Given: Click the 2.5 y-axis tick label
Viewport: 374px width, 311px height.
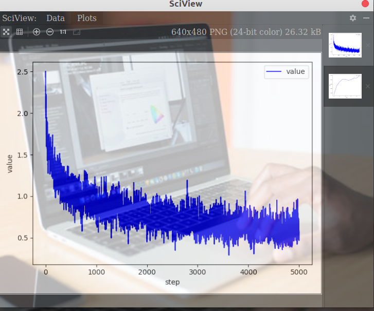Looking at the screenshot, I should (23, 72).
